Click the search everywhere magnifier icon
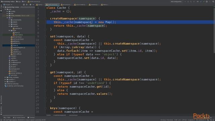Viewport: 215px width, 121px height. coord(213,2)
